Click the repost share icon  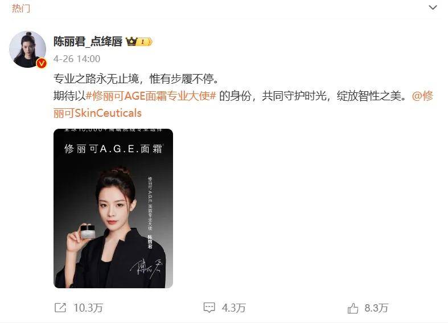(60, 308)
